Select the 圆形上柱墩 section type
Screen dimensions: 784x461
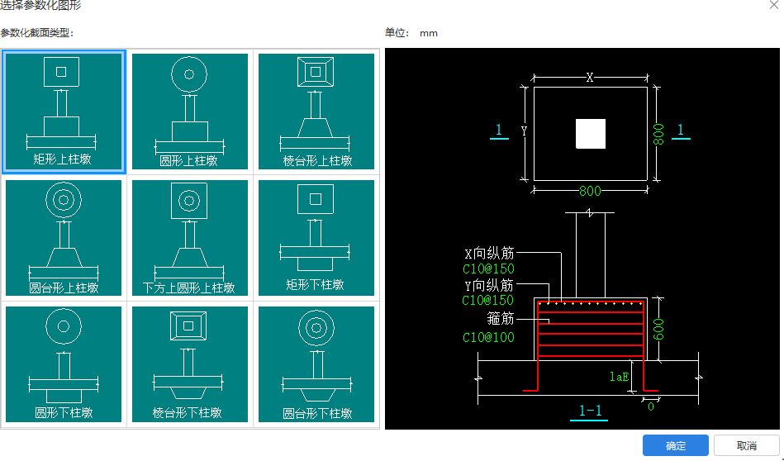coord(190,112)
